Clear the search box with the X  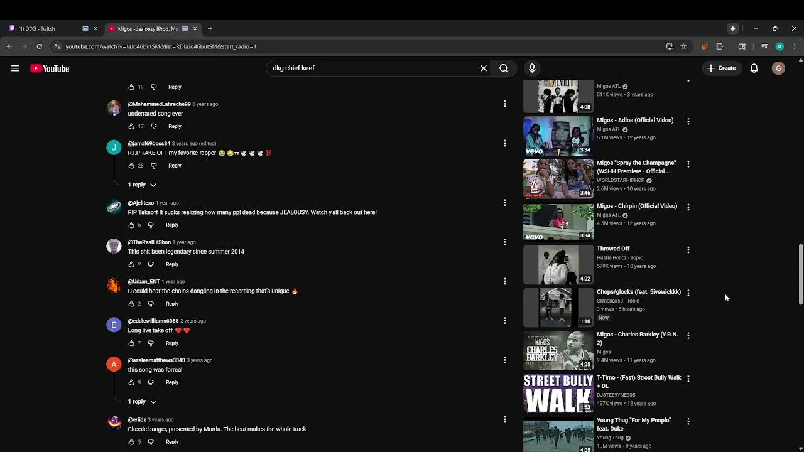point(484,68)
